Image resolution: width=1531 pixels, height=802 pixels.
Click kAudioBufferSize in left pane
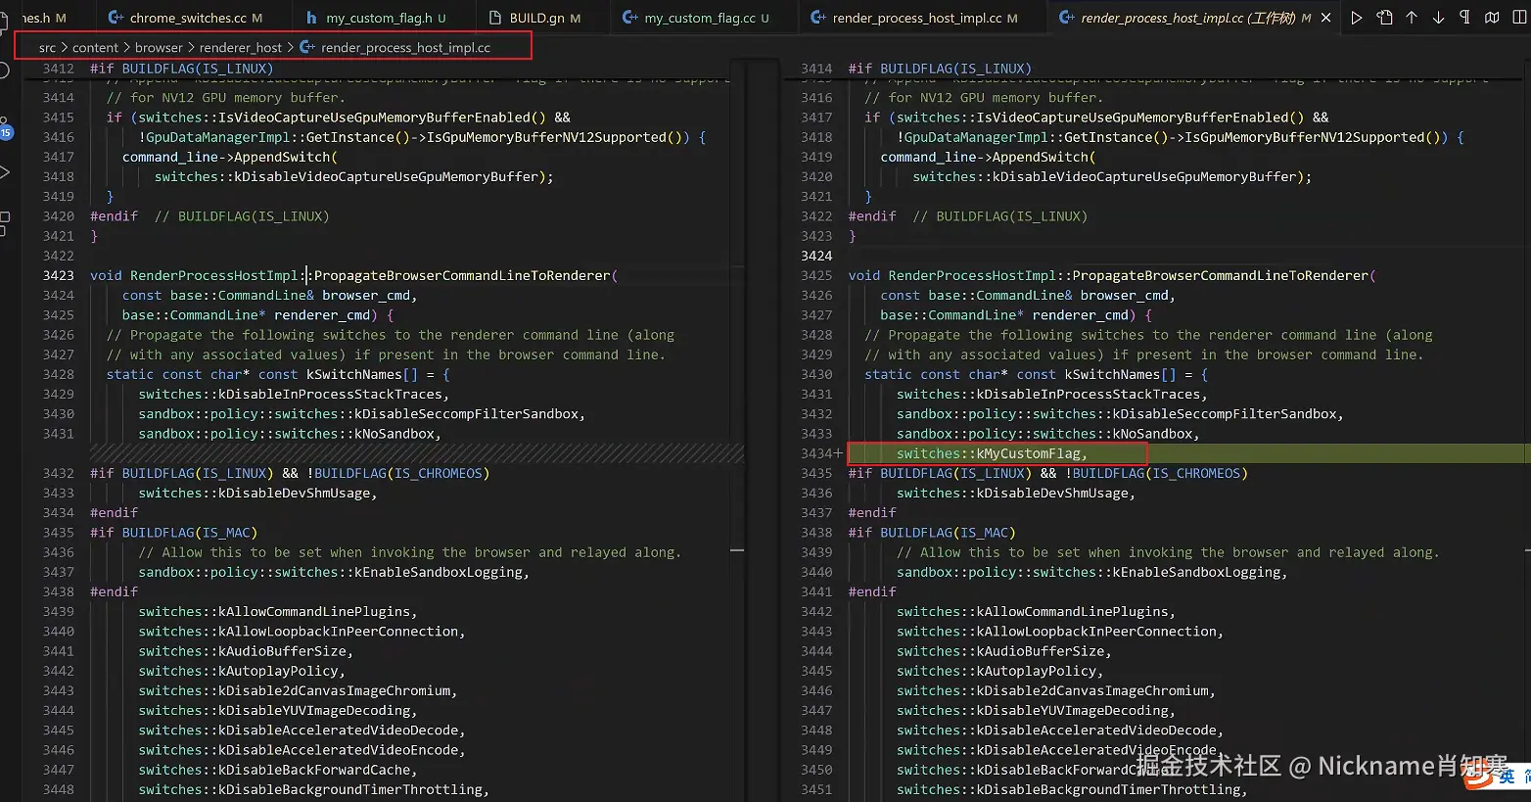[282, 651]
